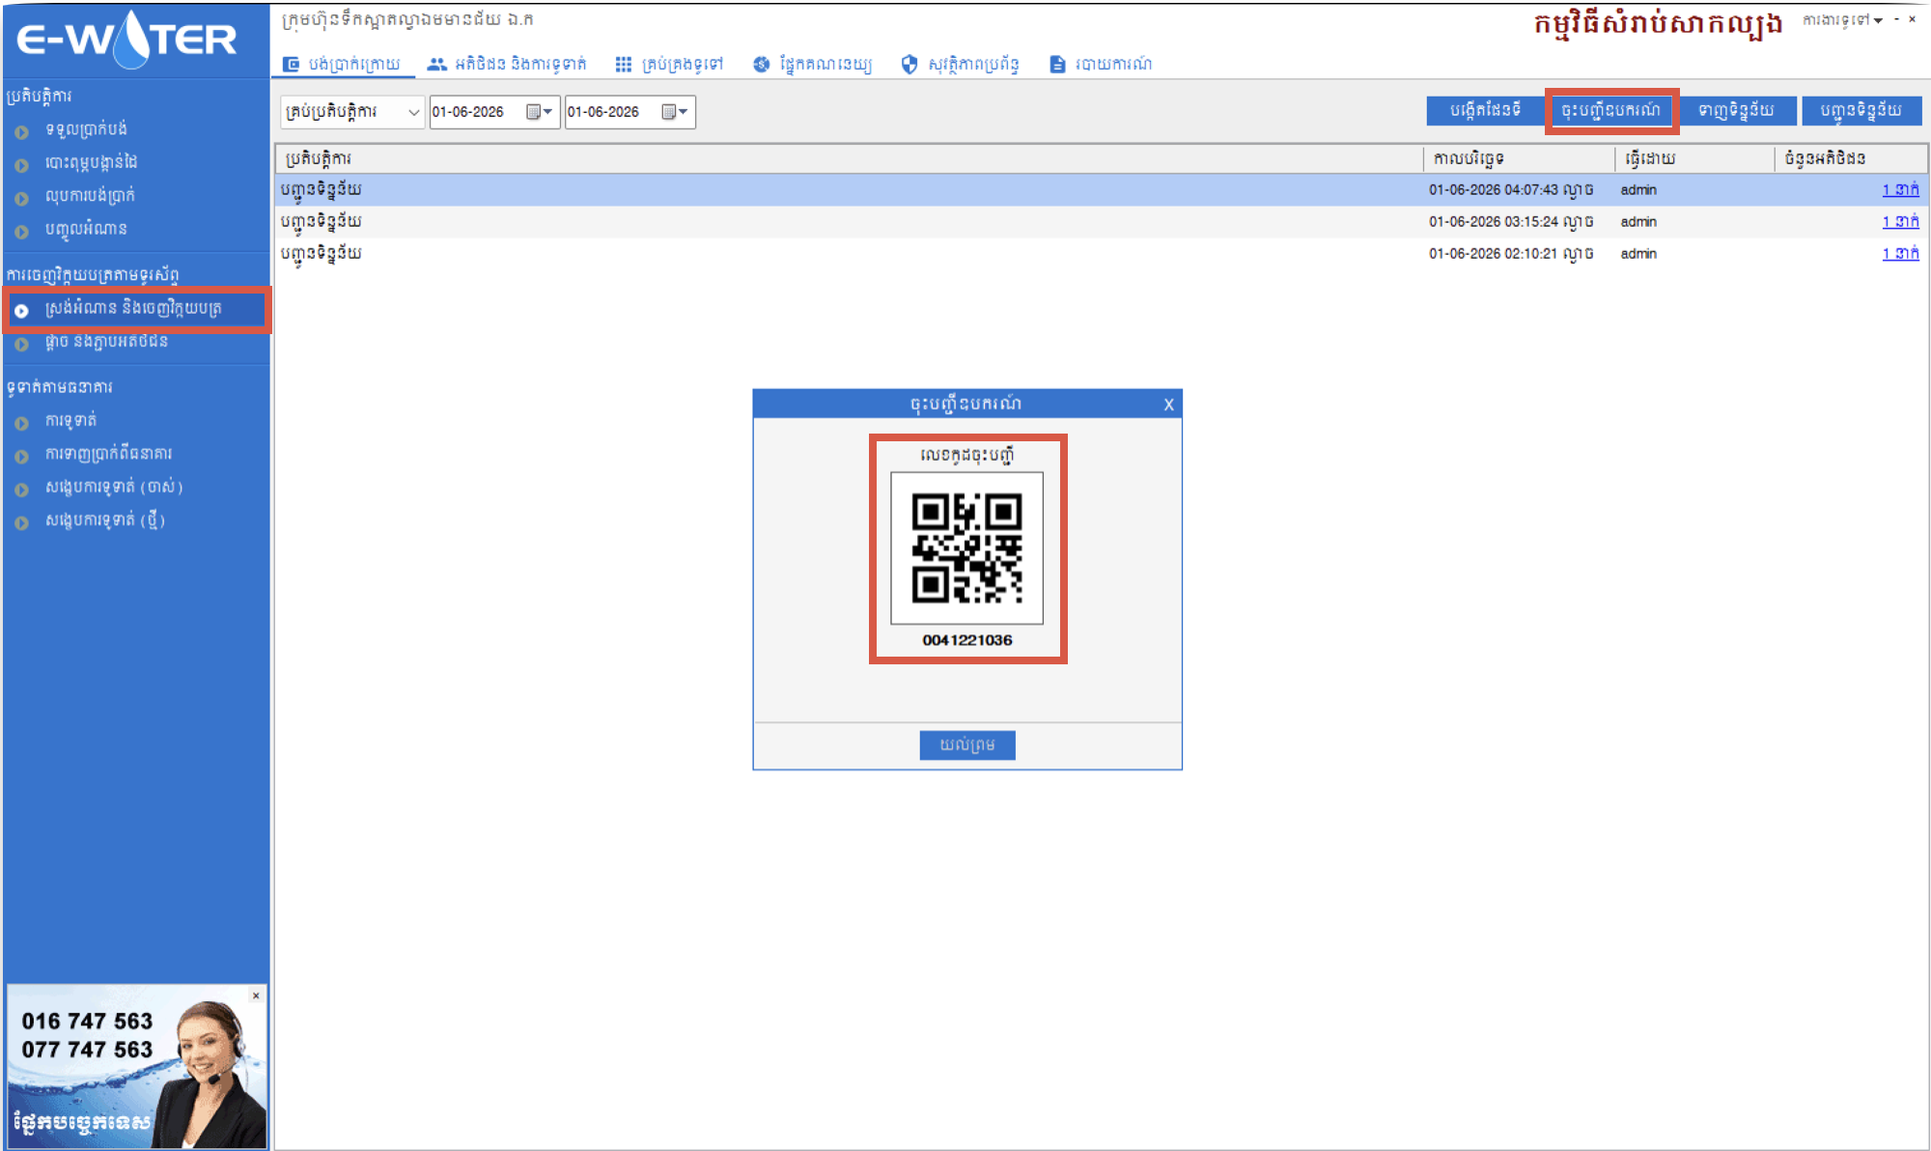Screen dimensions: 1931x1151
Task: Close the ចុះបញ្ជីឧបករណ៍ dialog with X
Action: [1168, 405]
